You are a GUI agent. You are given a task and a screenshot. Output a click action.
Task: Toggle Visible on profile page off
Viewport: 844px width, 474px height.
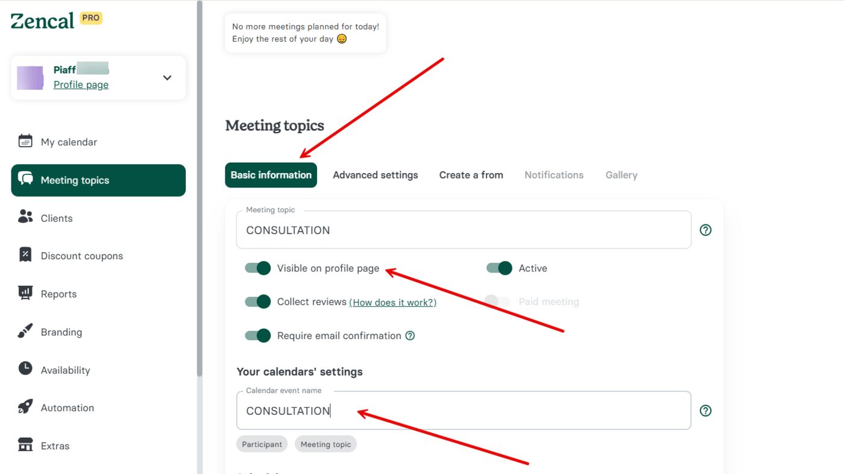coord(257,268)
